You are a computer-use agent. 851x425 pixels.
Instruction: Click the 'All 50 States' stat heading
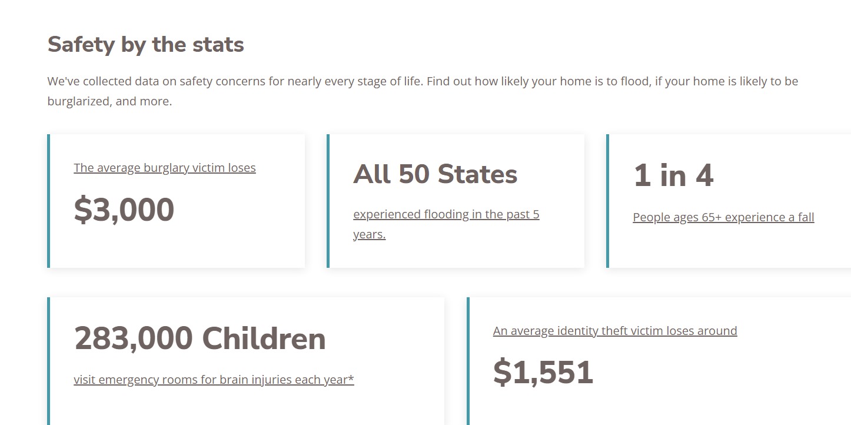click(x=436, y=174)
